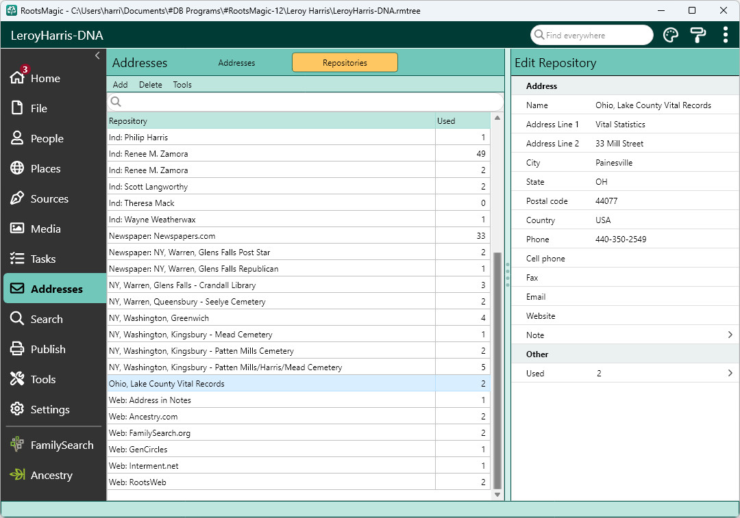Select Web: Ancestry.com row
740x518 pixels.
(x=299, y=416)
